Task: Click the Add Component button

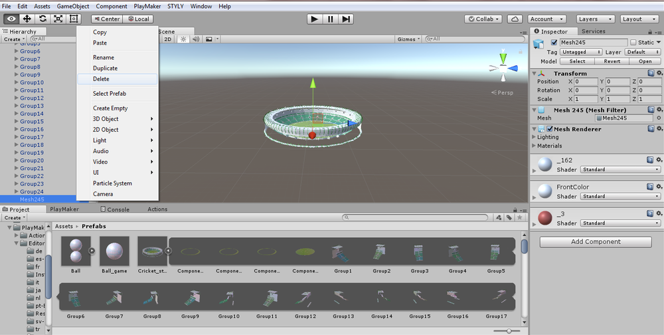Action: point(596,242)
